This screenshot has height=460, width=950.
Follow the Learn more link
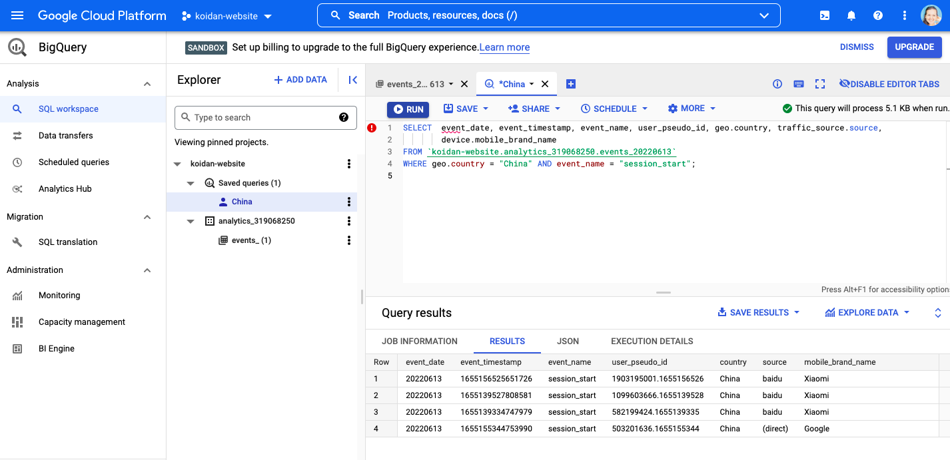click(x=505, y=47)
